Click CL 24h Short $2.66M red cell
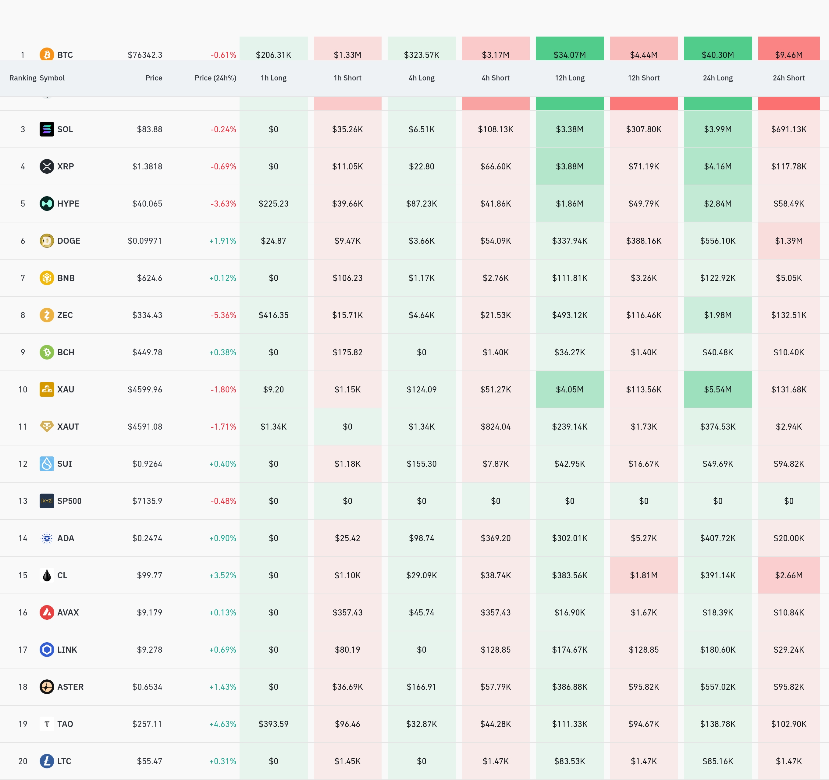This screenshot has width=829, height=780. tap(788, 575)
